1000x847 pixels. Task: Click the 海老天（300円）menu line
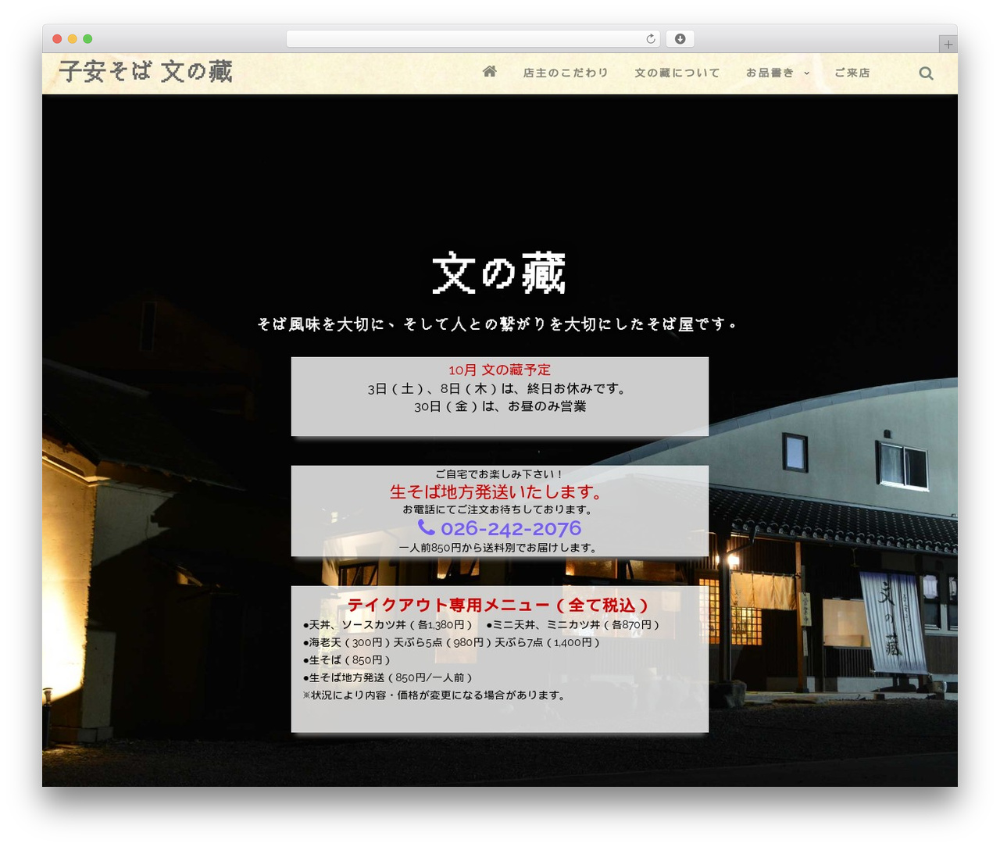point(452,643)
